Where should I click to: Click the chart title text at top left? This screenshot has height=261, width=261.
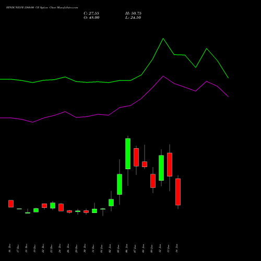click(x=42, y=8)
